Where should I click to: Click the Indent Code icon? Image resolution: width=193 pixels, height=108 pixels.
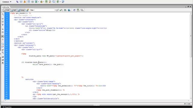(x=3, y=57)
